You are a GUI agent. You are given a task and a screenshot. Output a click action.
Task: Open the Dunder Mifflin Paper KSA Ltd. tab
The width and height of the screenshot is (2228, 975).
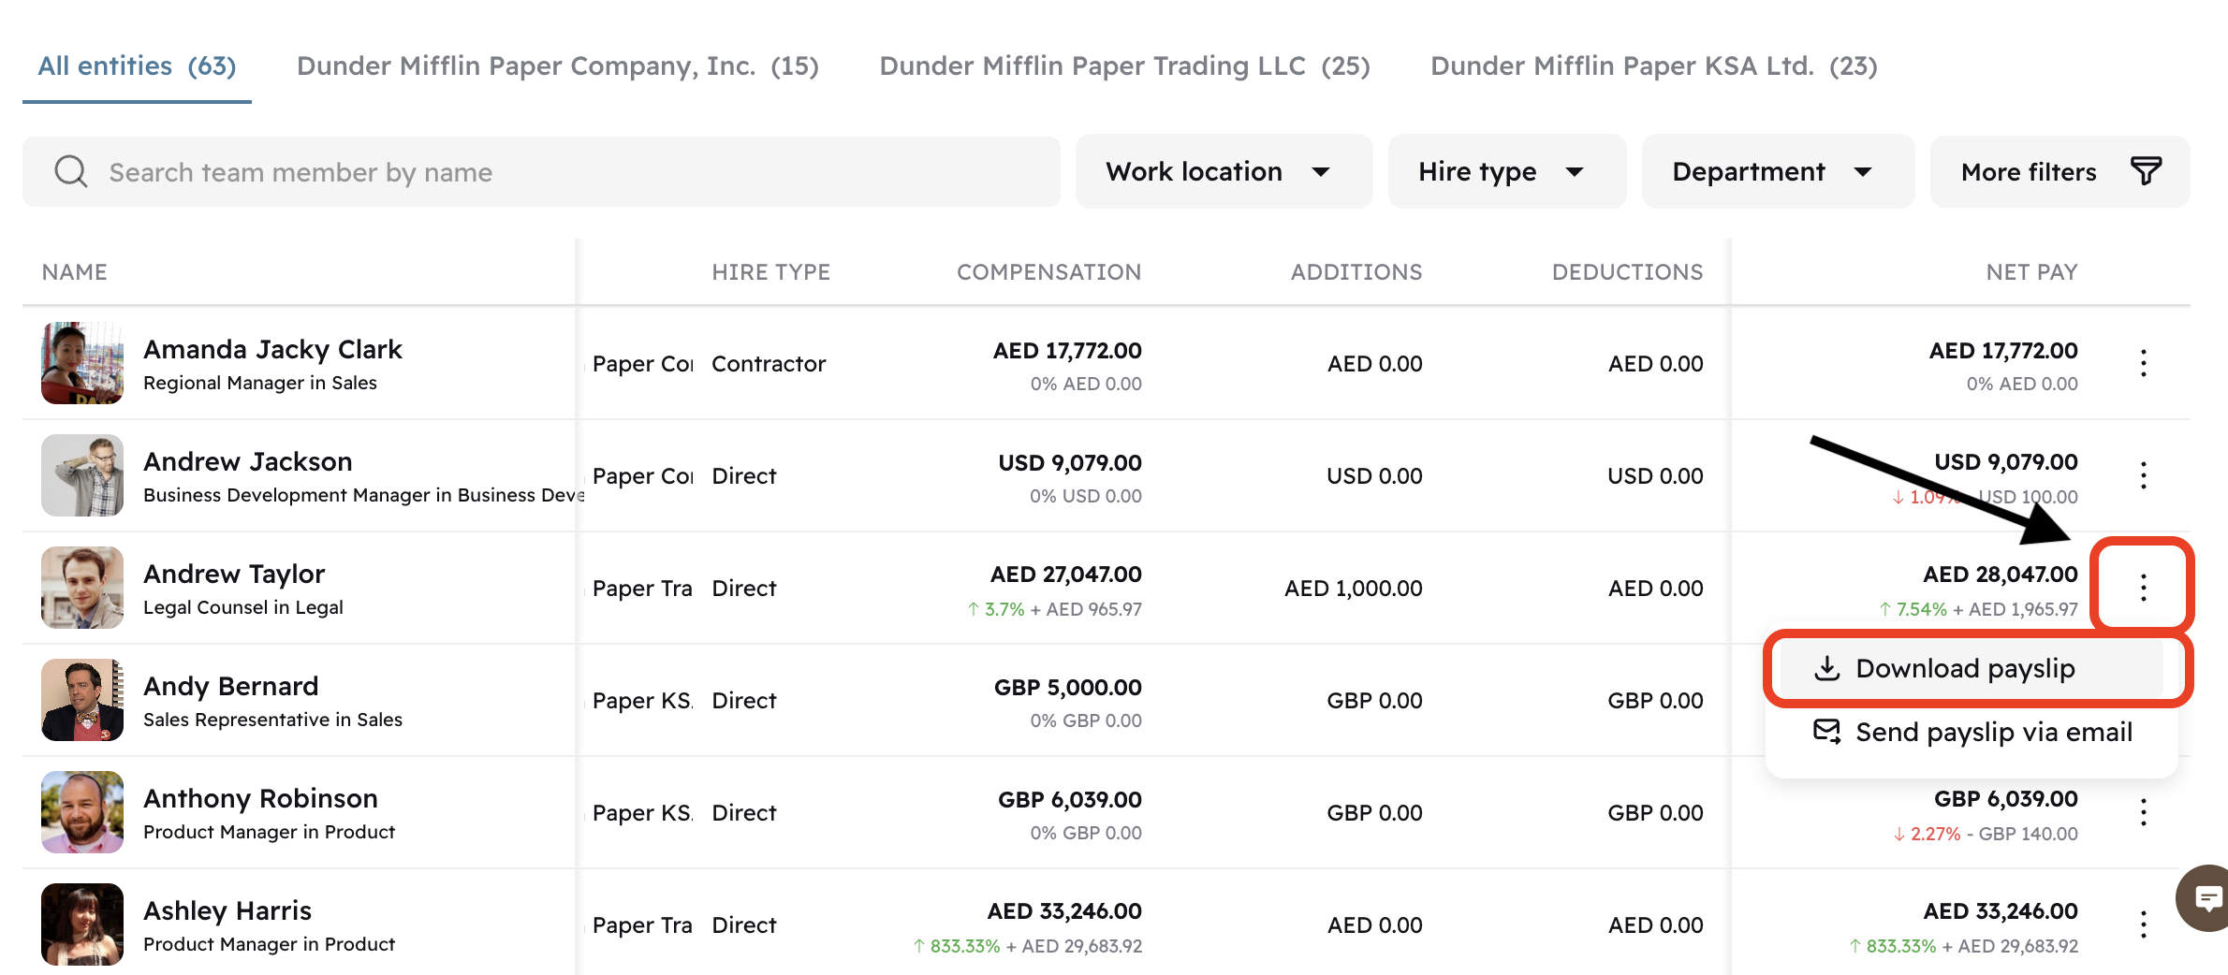pos(1653,66)
